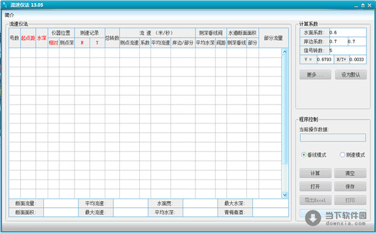Image resolution: width=376 pixels, height=233 pixels.
Task: Close the 流速仪法 window
Action: [370, 5]
